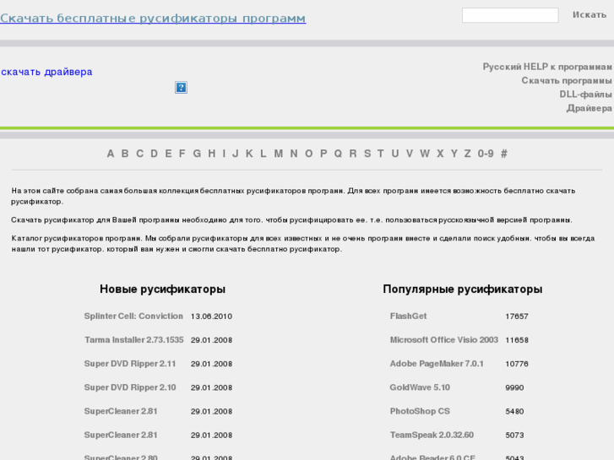Select letter C in alphabet index
This screenshot has height=460, width=614.
pos(140,154)
